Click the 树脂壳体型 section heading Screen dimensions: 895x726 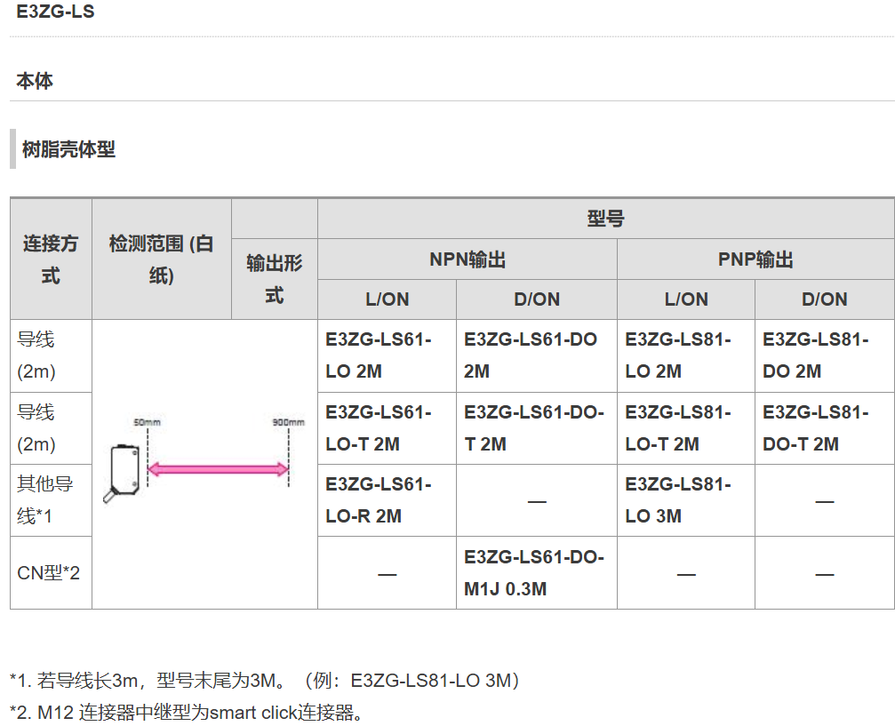pos(68,149)
